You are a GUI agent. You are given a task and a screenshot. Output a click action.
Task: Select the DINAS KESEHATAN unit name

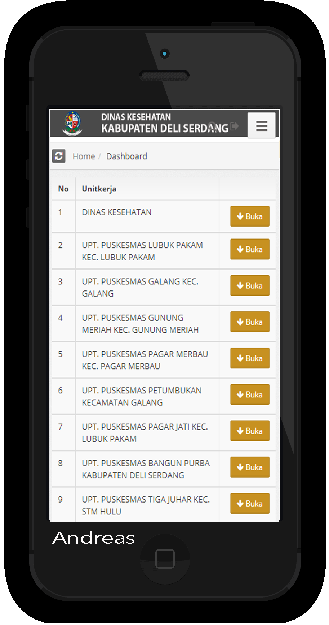point(117,212)
